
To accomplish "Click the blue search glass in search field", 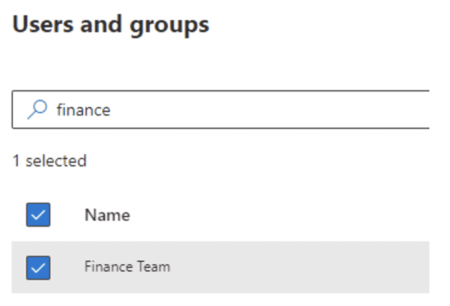I will [37, 109].
